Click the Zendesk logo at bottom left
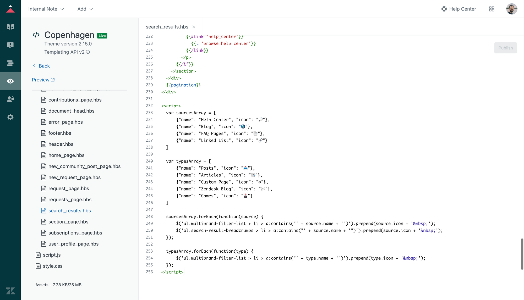This screenshot has width=524, height=300. [x=10, y=291]
